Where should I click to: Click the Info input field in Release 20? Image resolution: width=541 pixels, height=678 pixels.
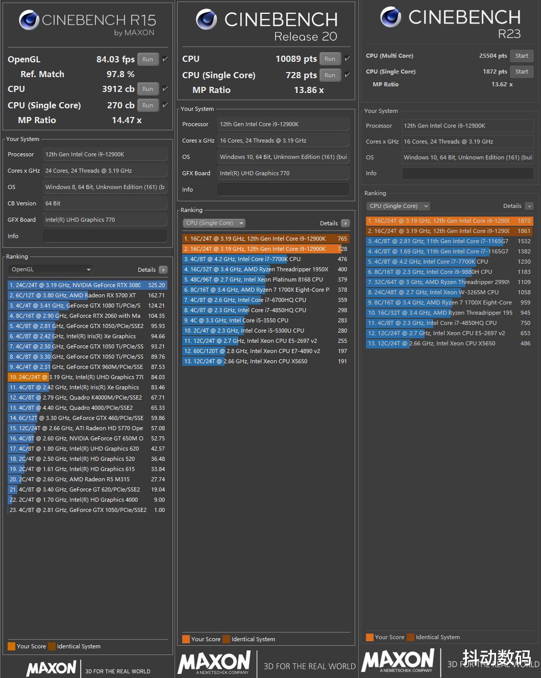tap(284, 190)
